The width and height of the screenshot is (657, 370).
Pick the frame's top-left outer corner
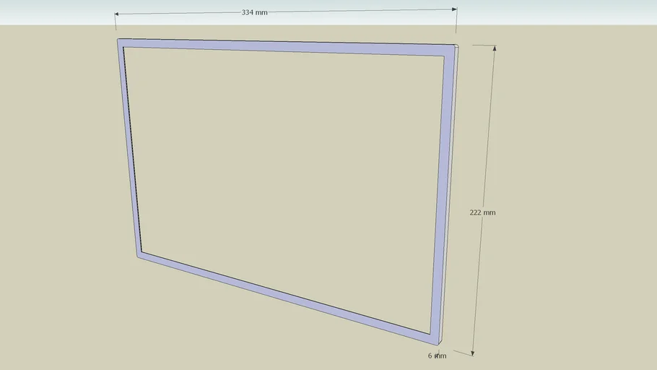pos(118,39)
